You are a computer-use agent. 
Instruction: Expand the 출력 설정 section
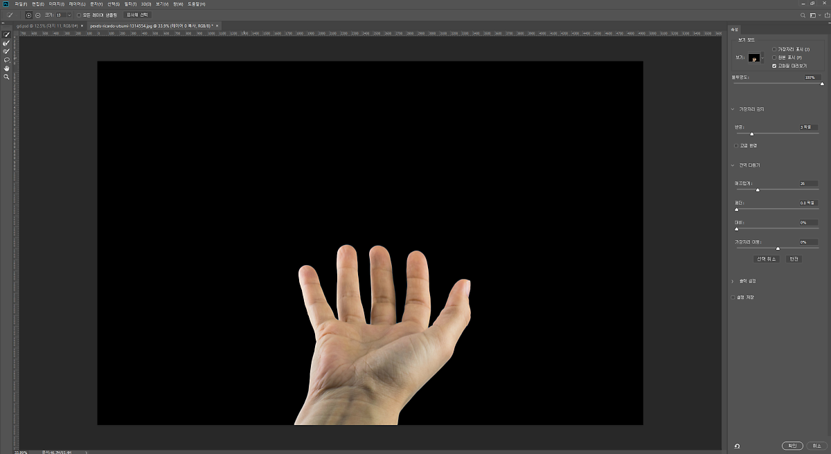[x=733, y=281]
